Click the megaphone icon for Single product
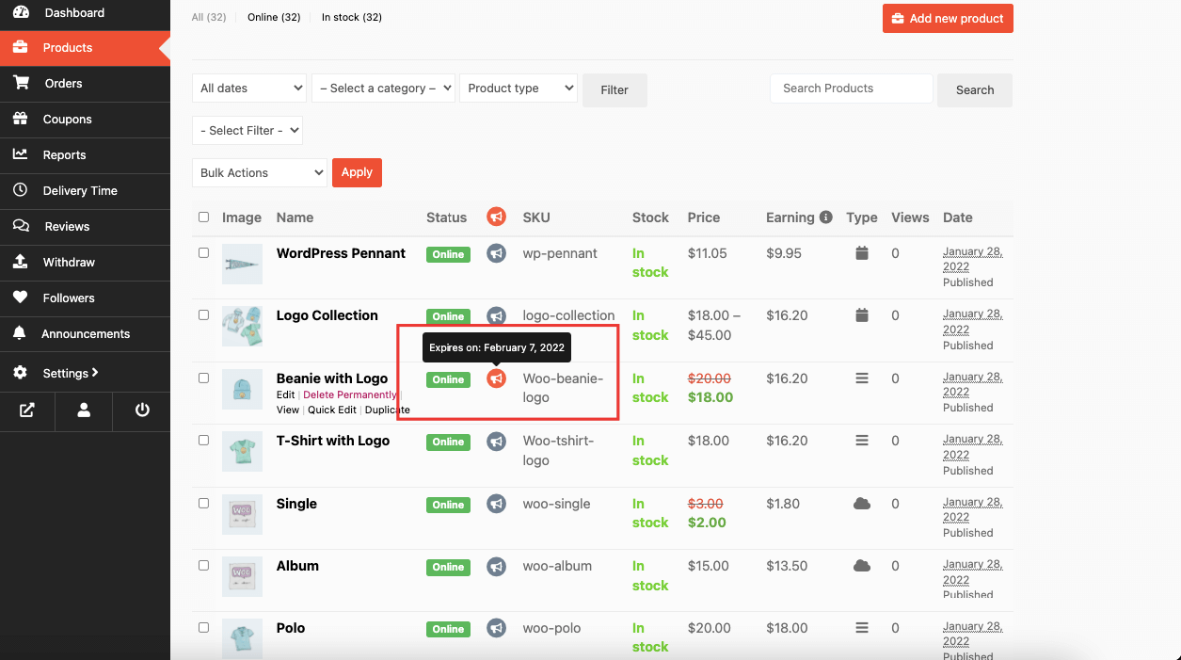This screenshot has height=660, width=1181. [x=496, y=504]
